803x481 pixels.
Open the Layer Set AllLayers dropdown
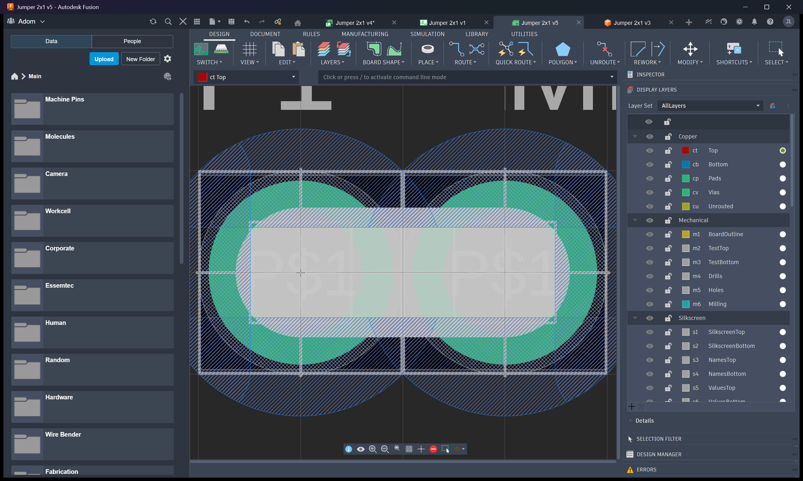[710, 106]
